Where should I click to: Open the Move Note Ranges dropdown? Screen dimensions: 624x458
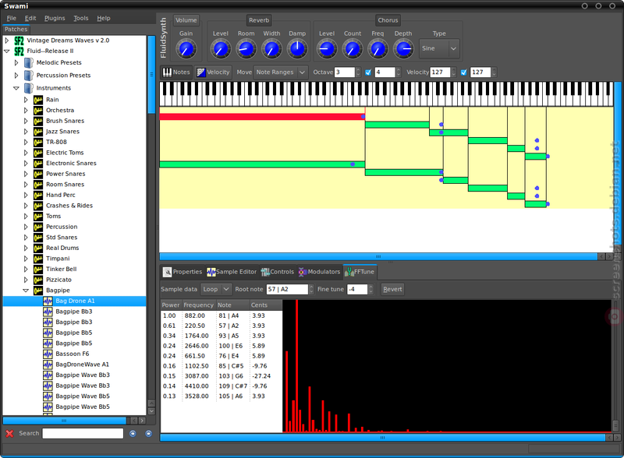coord(281,72)
